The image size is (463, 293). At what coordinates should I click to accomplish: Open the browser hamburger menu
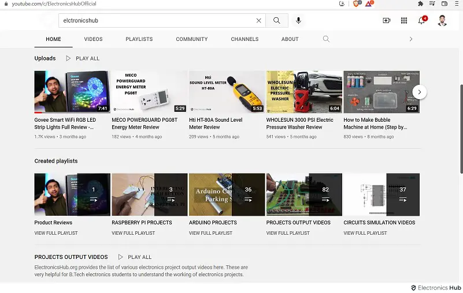457,3
